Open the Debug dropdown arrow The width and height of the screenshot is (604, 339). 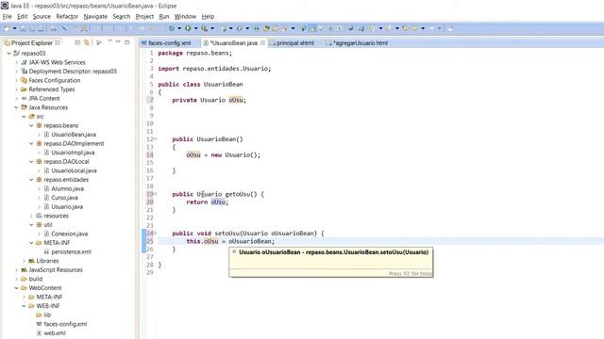(x=179, y=28)
